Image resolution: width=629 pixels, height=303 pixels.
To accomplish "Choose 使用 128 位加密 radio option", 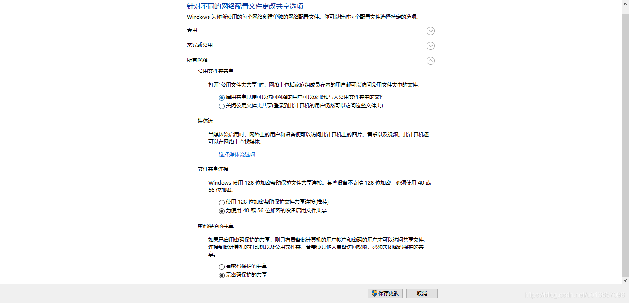I will coord(222,202).
